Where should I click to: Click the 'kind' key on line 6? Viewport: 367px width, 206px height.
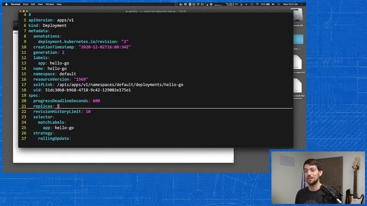point(33,25)
